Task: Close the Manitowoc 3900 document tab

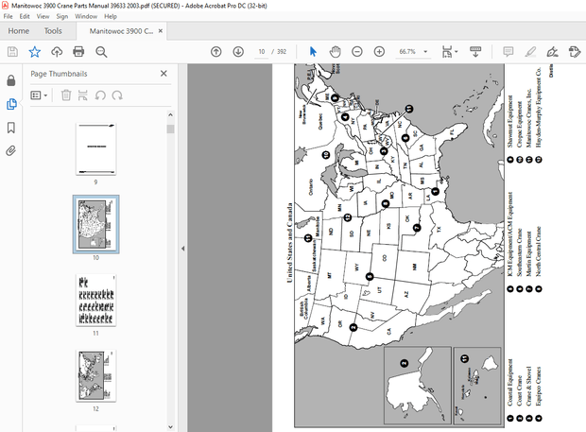Action: [161, 31]
